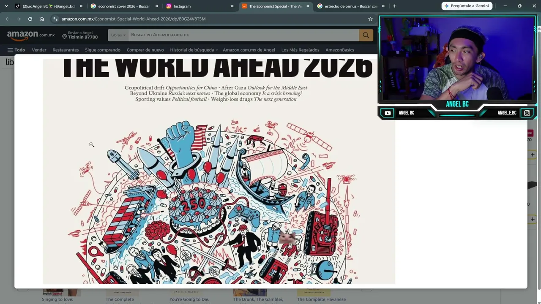This screenshot has height=304, width=541.
Task: Click the browser address bar URL
Action: (134, 19)
